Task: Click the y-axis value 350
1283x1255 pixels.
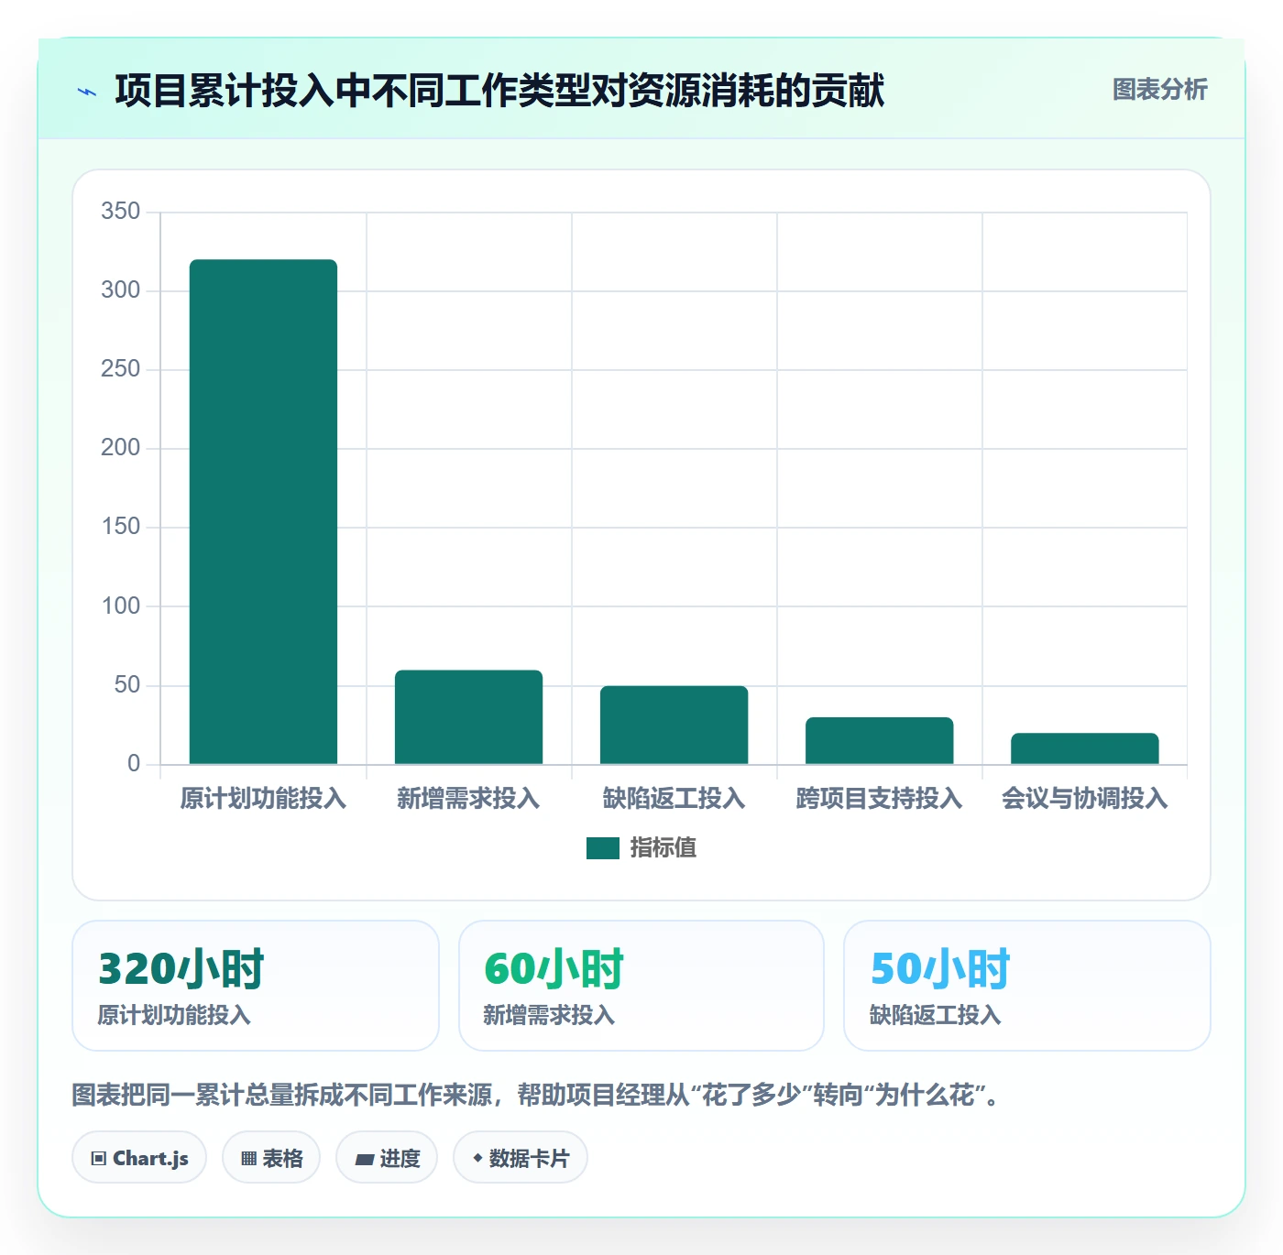Action: (x=120, y=212)
